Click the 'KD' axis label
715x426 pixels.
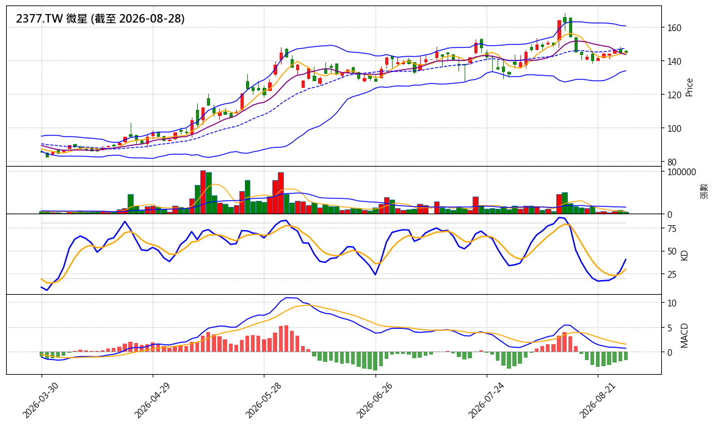click(684, 255)
